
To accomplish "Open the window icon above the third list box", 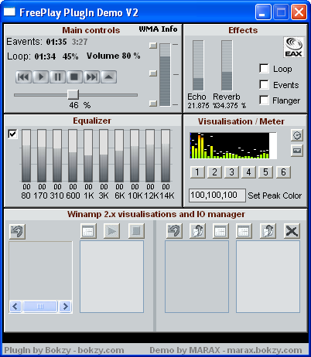I will [x=220, y=231].
